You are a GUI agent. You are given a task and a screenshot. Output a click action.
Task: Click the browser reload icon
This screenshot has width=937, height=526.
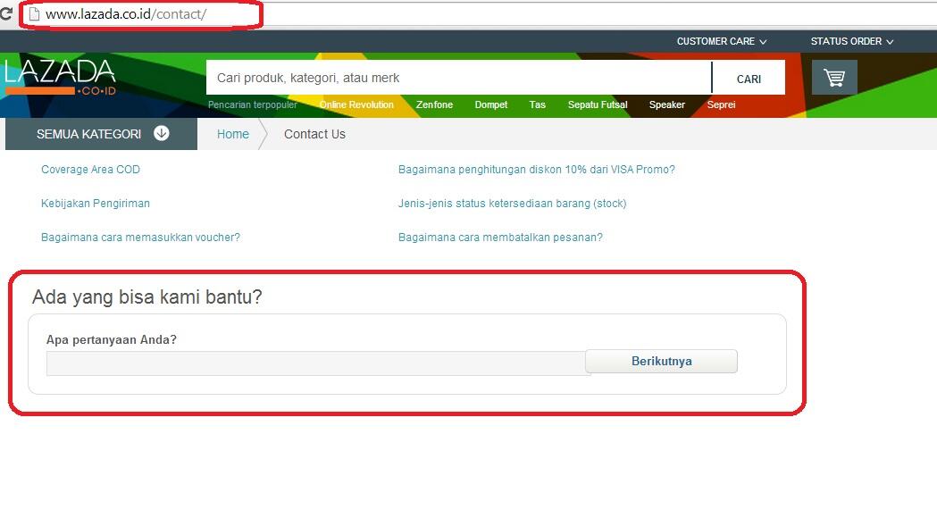[x=6, y=13]
